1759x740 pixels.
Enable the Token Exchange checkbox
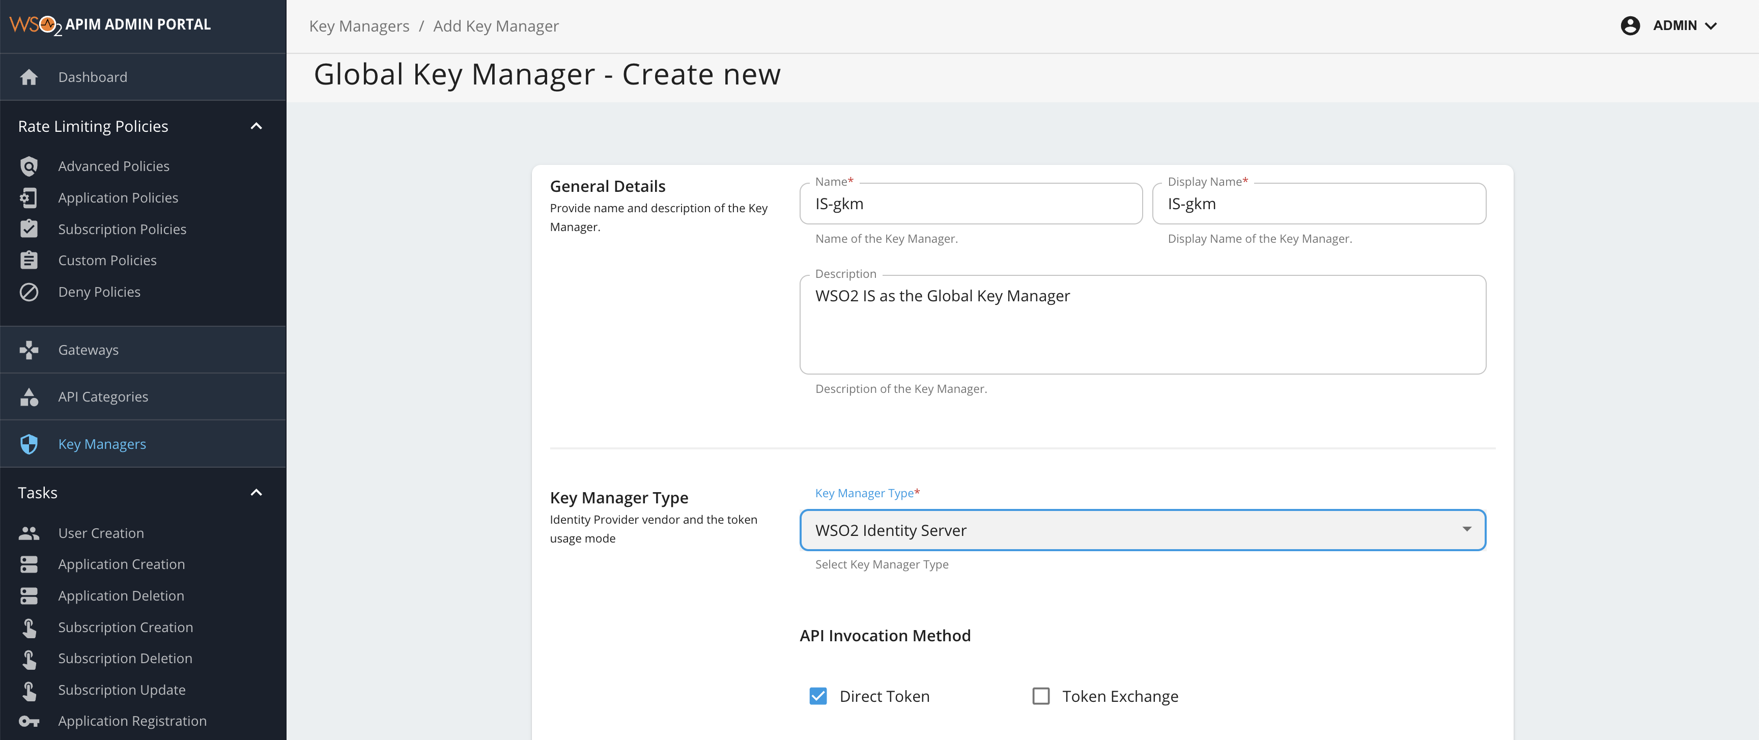[1041, 696]
